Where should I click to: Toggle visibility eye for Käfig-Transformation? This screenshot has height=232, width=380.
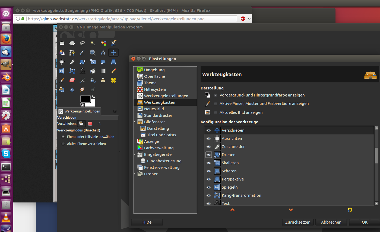tap(209, 195)
